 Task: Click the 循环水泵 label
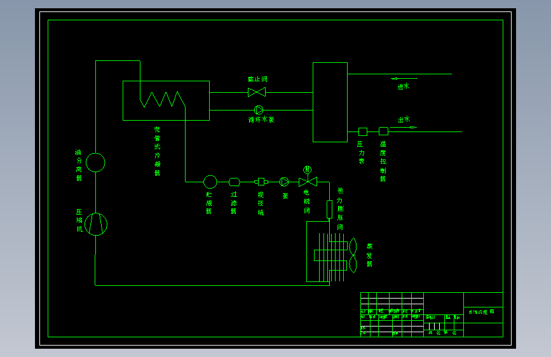coord(261,119)
